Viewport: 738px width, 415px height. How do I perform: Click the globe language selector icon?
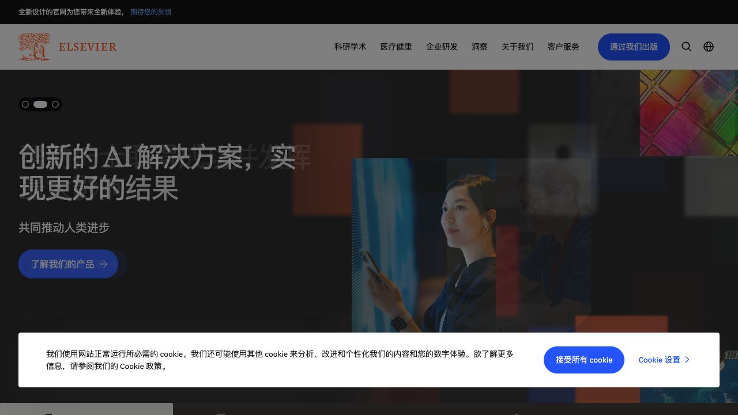click(709, 47)
